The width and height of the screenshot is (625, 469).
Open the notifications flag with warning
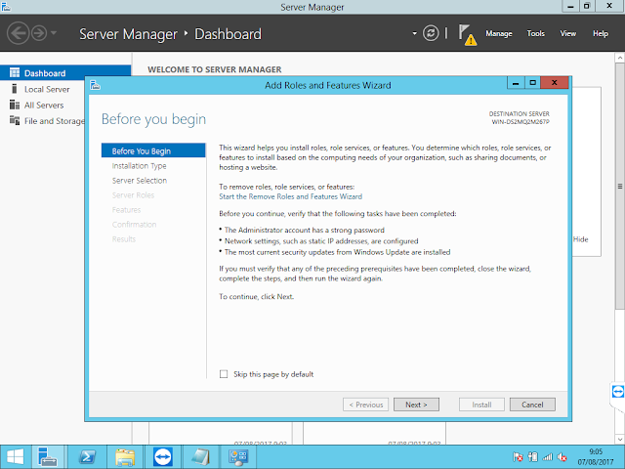[467, 35]
